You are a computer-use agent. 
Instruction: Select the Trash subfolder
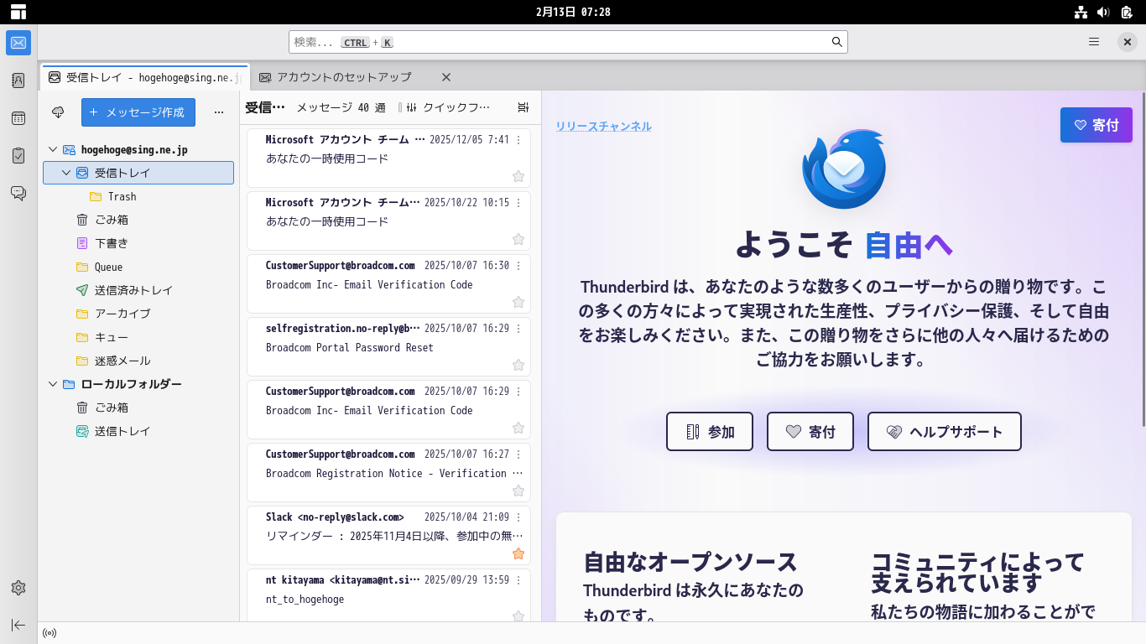coord(138,196)
